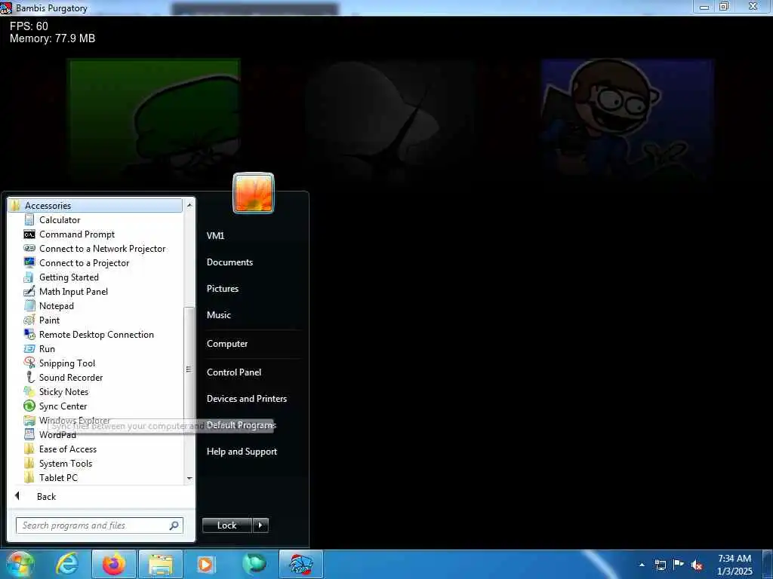Open file explorer folder taskbar icon

[x=161, y=564]
